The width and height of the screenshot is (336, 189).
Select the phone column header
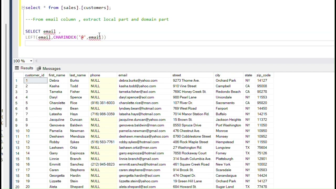click(103, 75)
